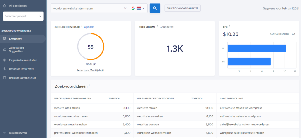The image size is (301, 138).
Task: Click the 1.3K search volume value
Action: [175, 49]
